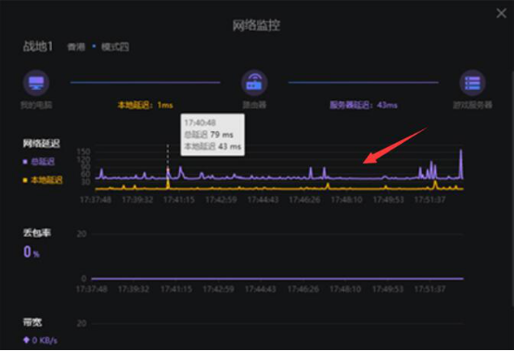Click the My Computer monitor icon
This screenshot has height=351, width=514.
tap(36, 83)
